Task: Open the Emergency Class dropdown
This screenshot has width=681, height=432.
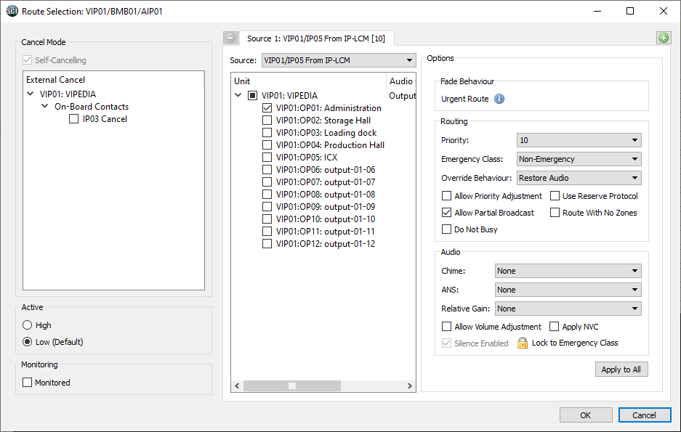Action: 579,159
